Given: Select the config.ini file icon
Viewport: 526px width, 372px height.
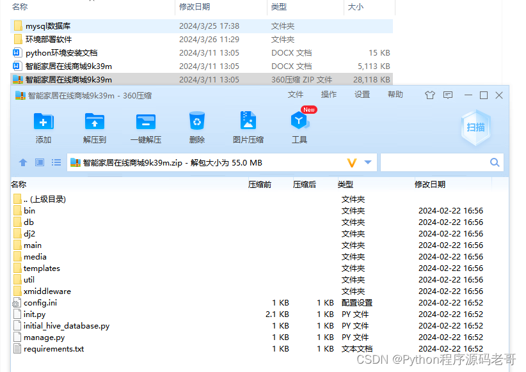Looking at the screenshot, I should click(x=17, y=302).
